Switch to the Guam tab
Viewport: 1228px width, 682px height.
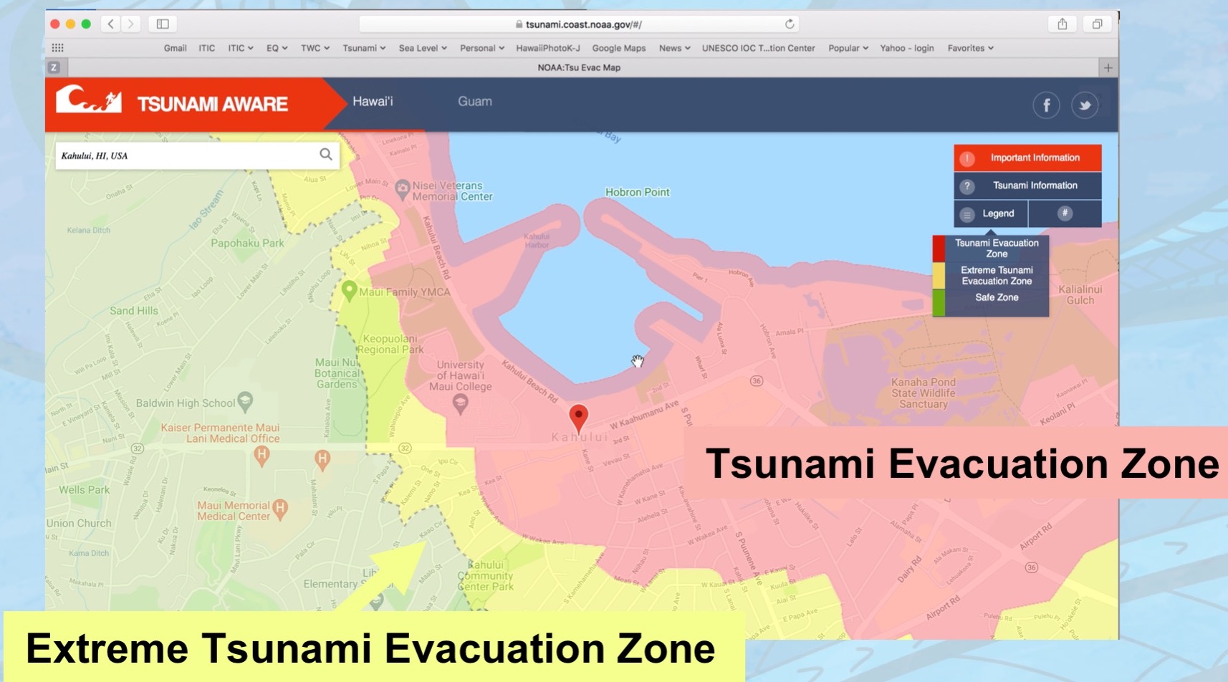point(475,101)
